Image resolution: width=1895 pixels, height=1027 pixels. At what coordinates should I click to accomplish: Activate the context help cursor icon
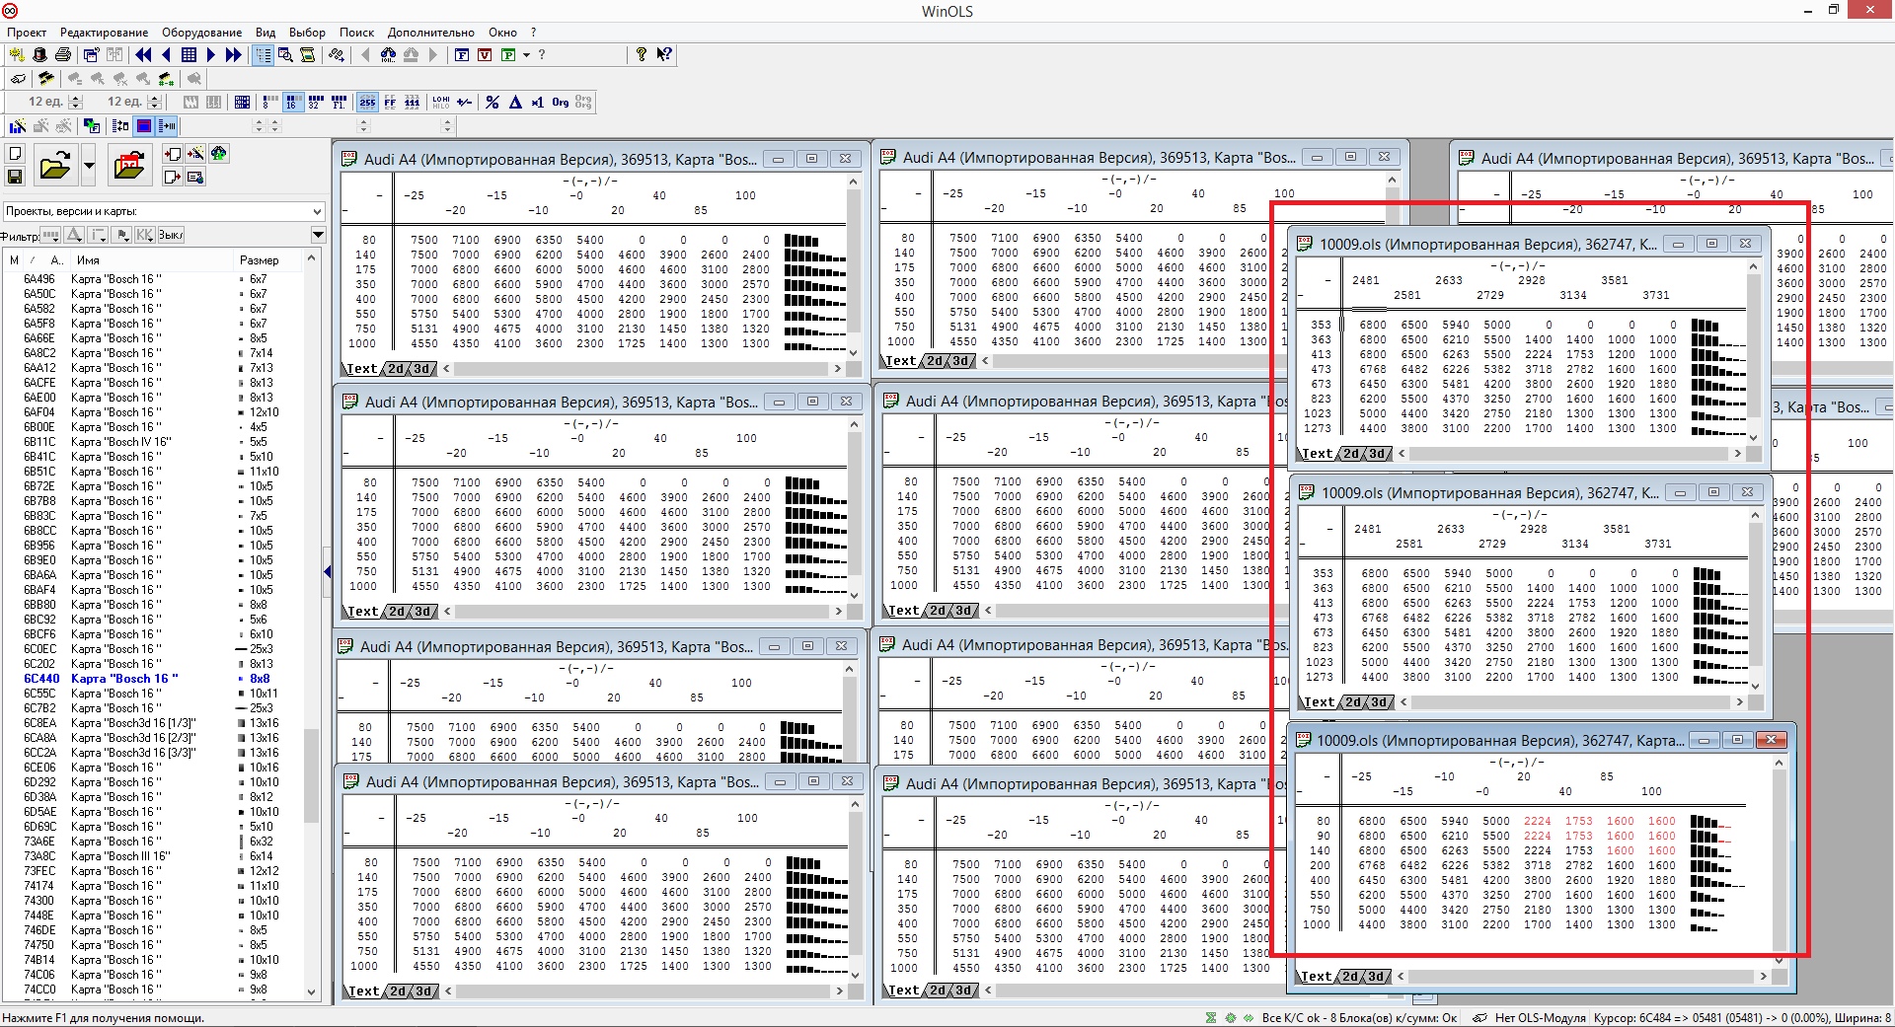(664, 55)
